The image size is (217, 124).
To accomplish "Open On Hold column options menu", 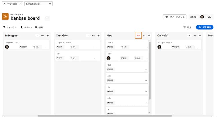I will point(195,36).
